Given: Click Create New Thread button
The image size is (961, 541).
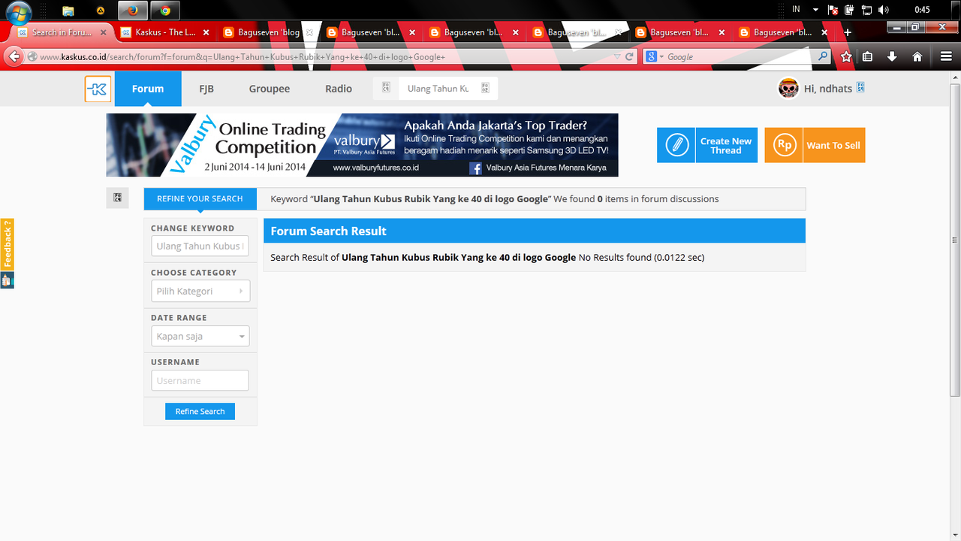Looking at the screenshot, I should 707,145.
